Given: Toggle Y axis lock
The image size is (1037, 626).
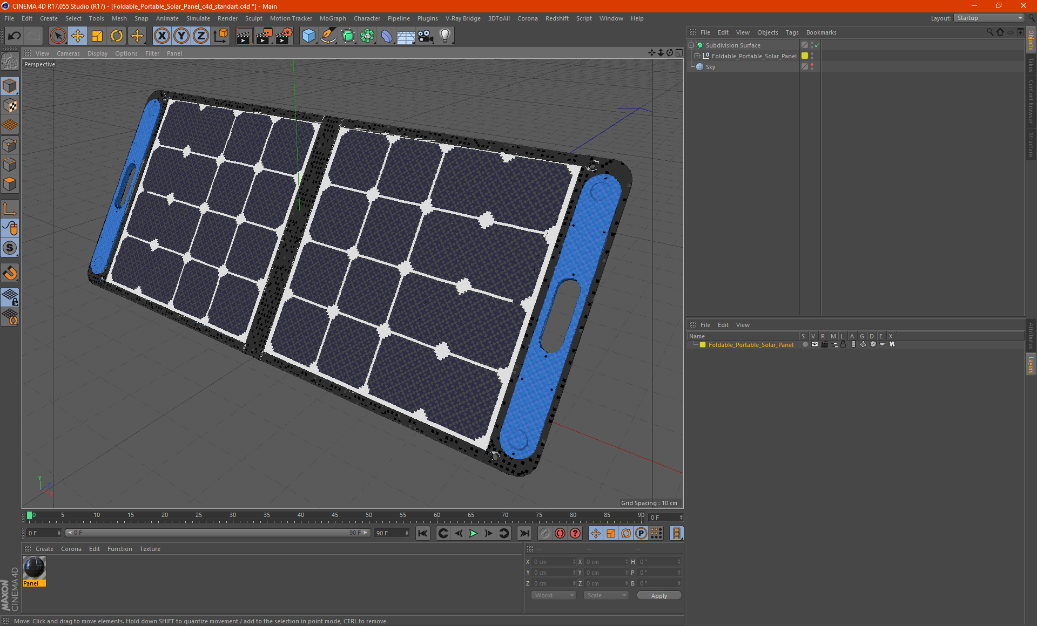Looking at the screenshot, I should click(x=181, y=36).
